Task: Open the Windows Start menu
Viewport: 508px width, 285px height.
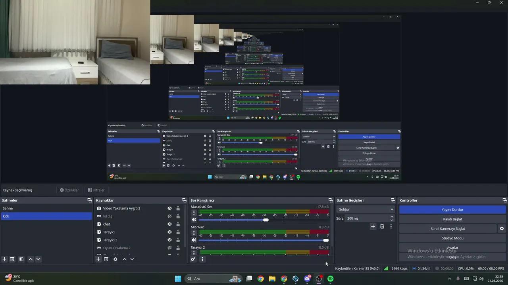Action: (x=178, y=279)
